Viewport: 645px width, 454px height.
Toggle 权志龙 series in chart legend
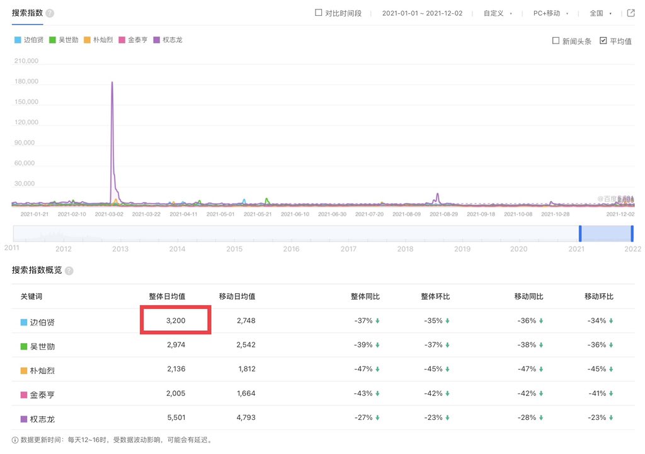(168, 40)
